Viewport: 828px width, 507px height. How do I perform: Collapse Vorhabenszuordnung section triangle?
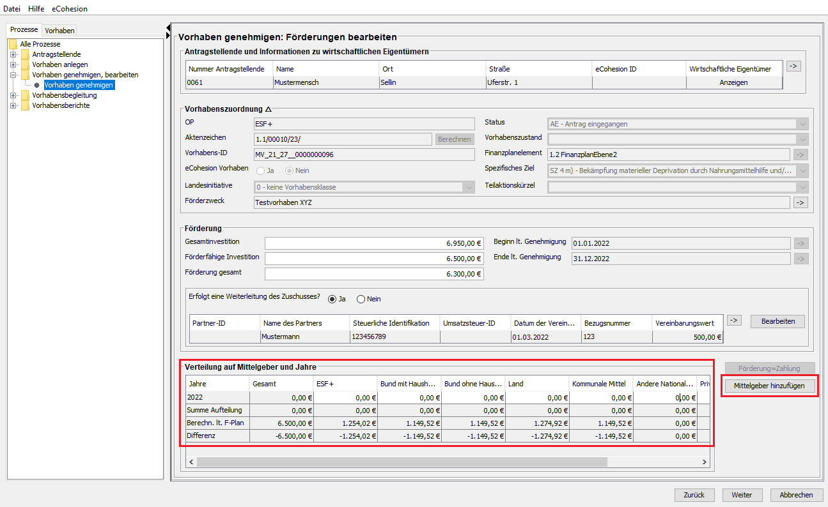[269, 109]
